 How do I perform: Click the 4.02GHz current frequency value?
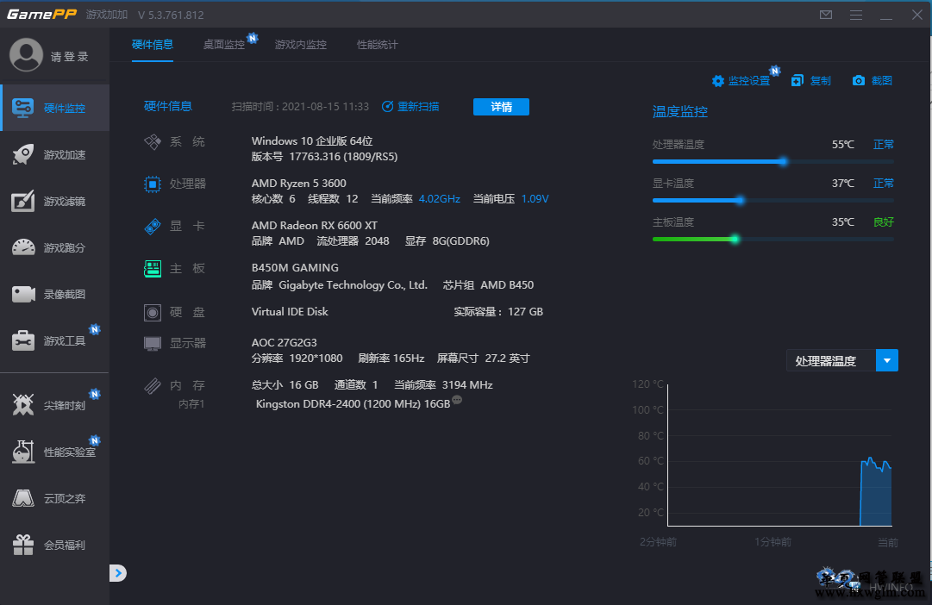click(x=439, y=198)
